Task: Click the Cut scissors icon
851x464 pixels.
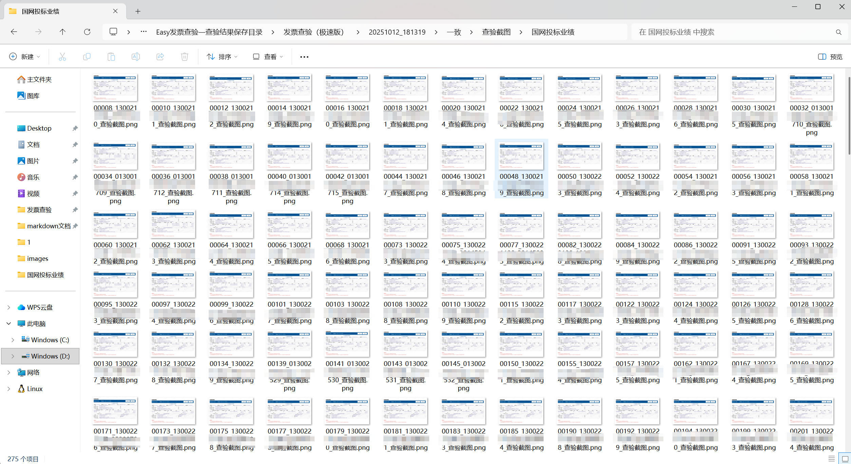Action: tap(62, 57)
